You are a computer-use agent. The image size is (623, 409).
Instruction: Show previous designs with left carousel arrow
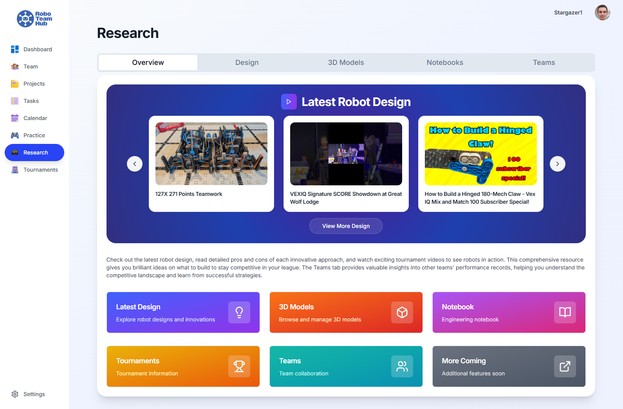[x=135, y=164]
